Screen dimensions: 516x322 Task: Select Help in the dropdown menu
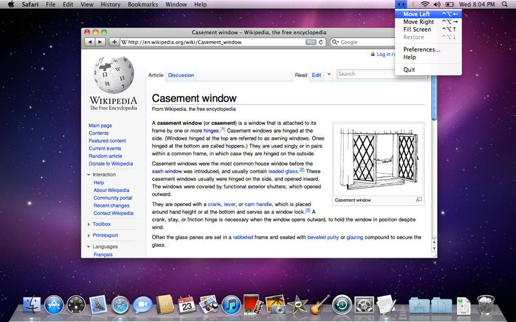428,57
